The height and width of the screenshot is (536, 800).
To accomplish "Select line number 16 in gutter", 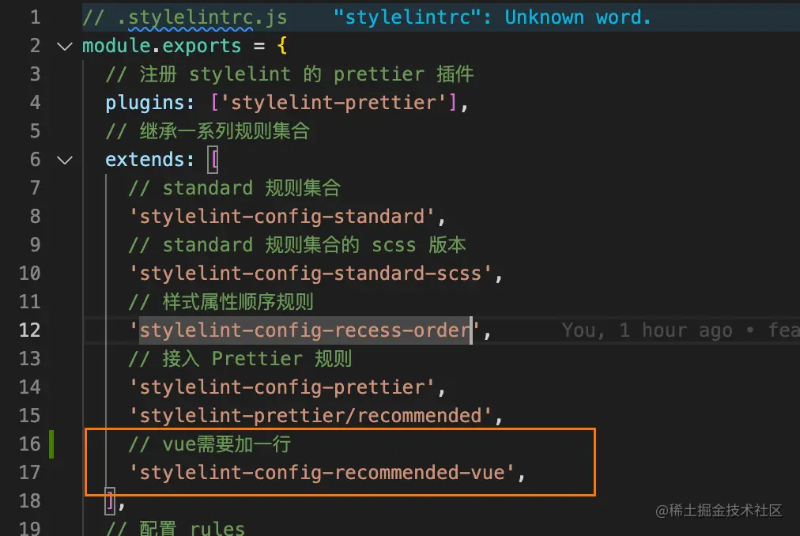I will (x=29, y=444).
